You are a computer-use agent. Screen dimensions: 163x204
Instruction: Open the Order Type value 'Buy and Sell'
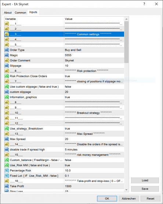click(x=94, y=50)
